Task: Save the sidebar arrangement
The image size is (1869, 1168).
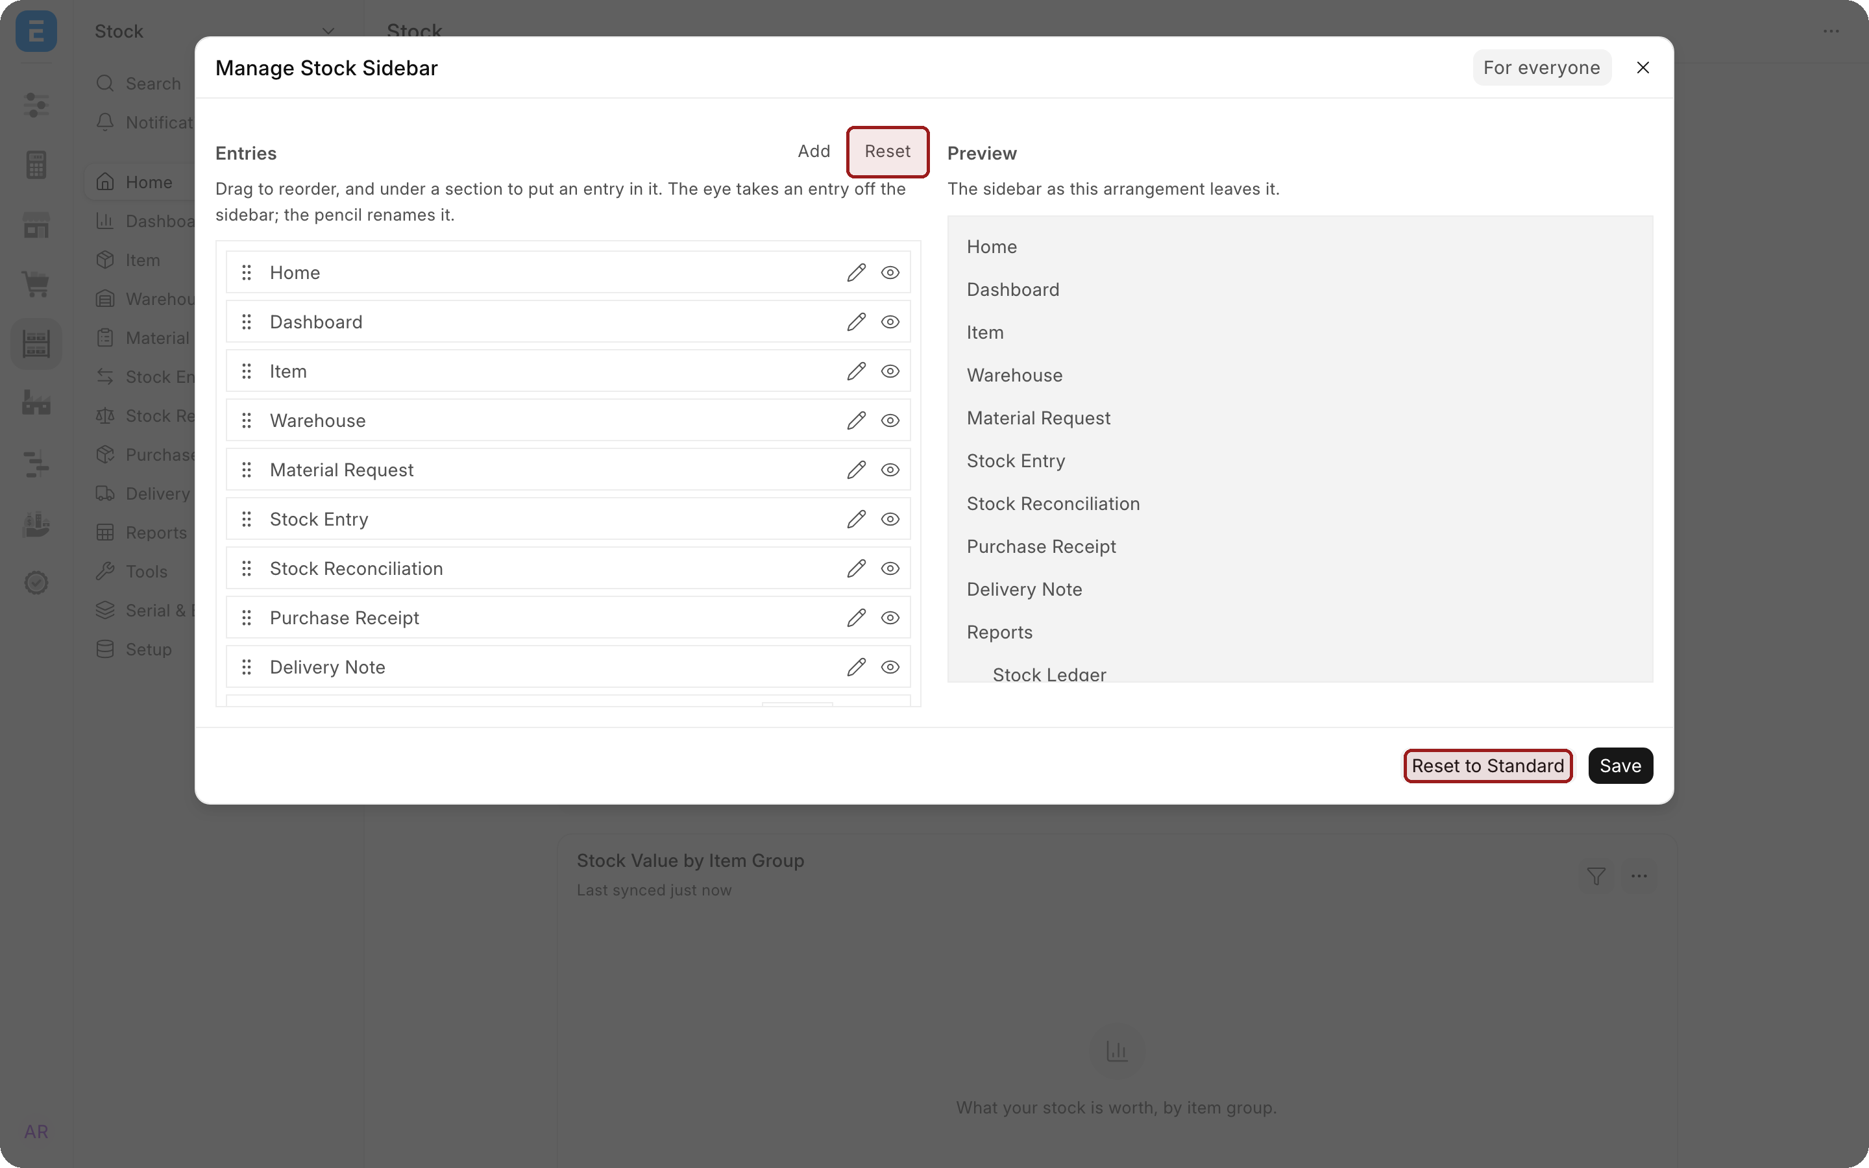Action: click(x=1620, y=766)
